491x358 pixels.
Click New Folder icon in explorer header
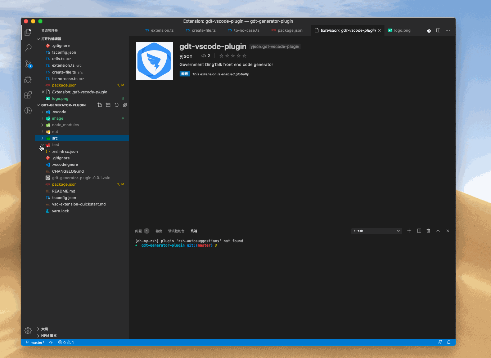point(108,105)
